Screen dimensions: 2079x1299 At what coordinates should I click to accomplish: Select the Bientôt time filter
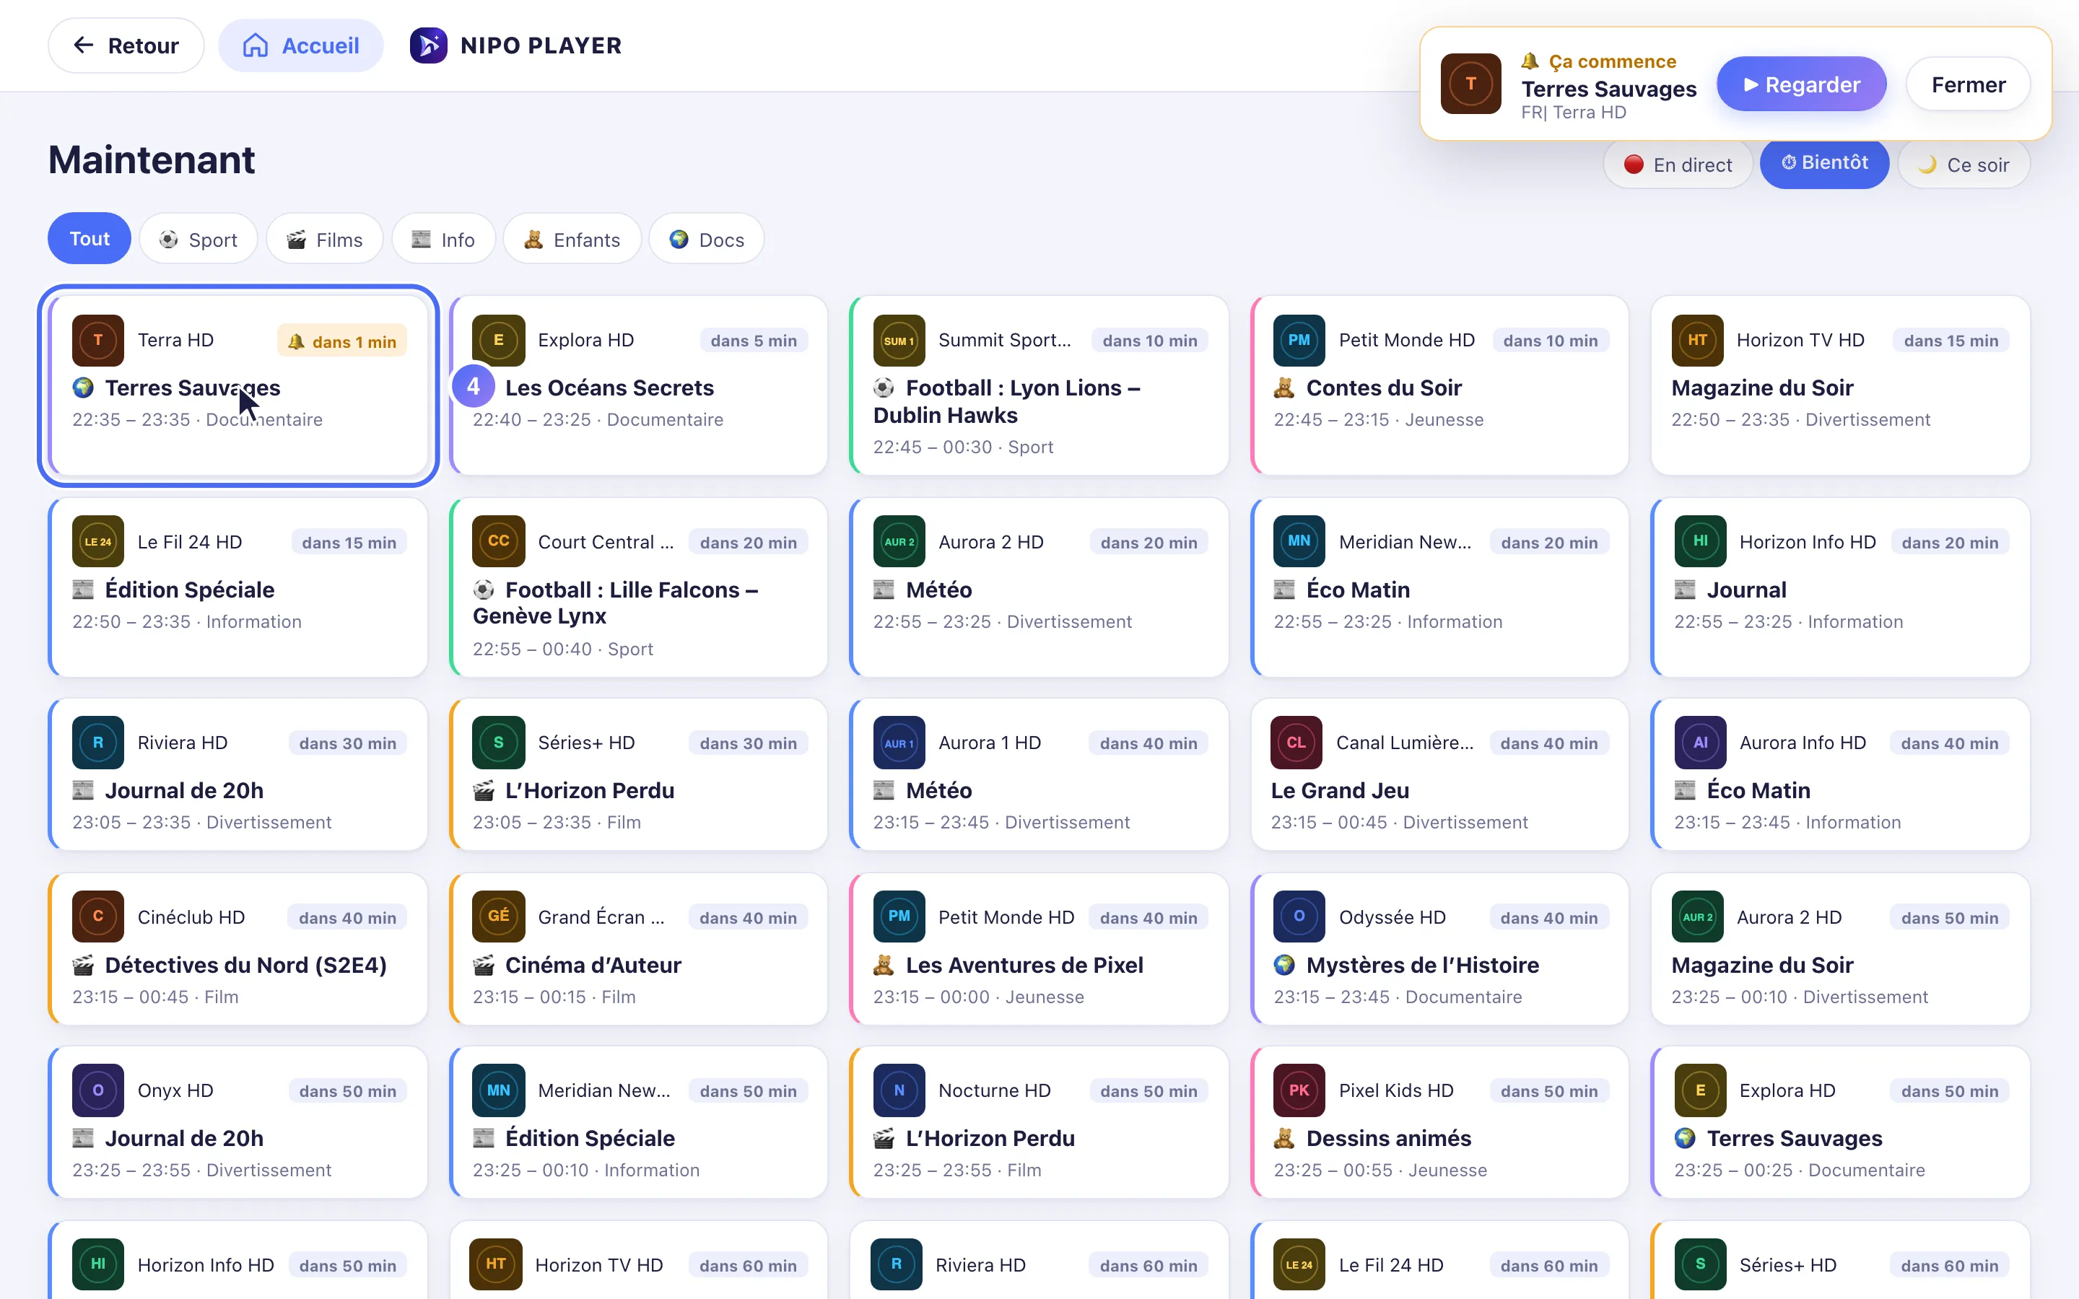point(1825,163)
